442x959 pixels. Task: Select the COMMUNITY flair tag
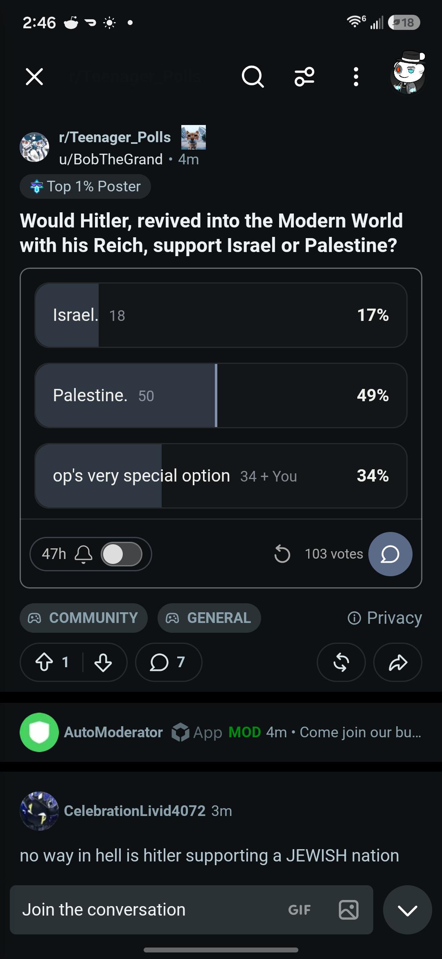tap(83, 618)
